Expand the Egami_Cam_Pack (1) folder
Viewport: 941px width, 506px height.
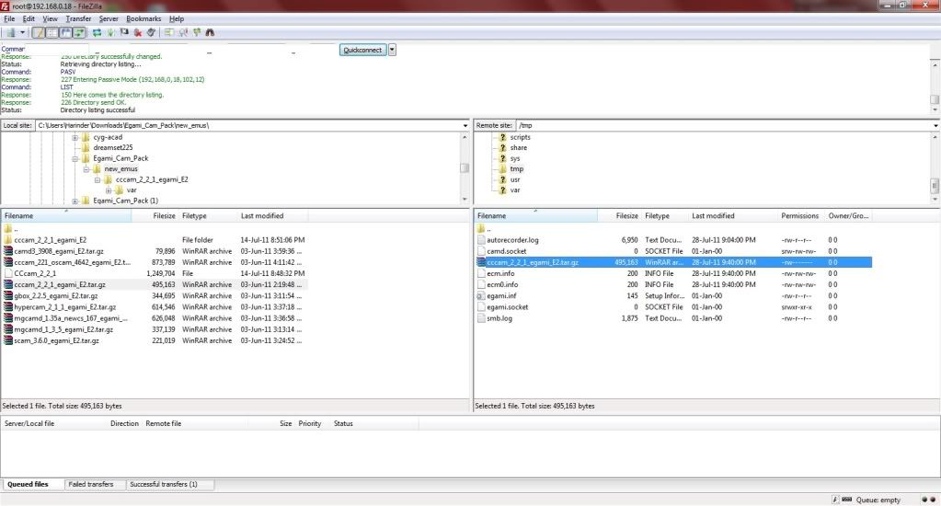pyautogui.click(x=75, y=201)
